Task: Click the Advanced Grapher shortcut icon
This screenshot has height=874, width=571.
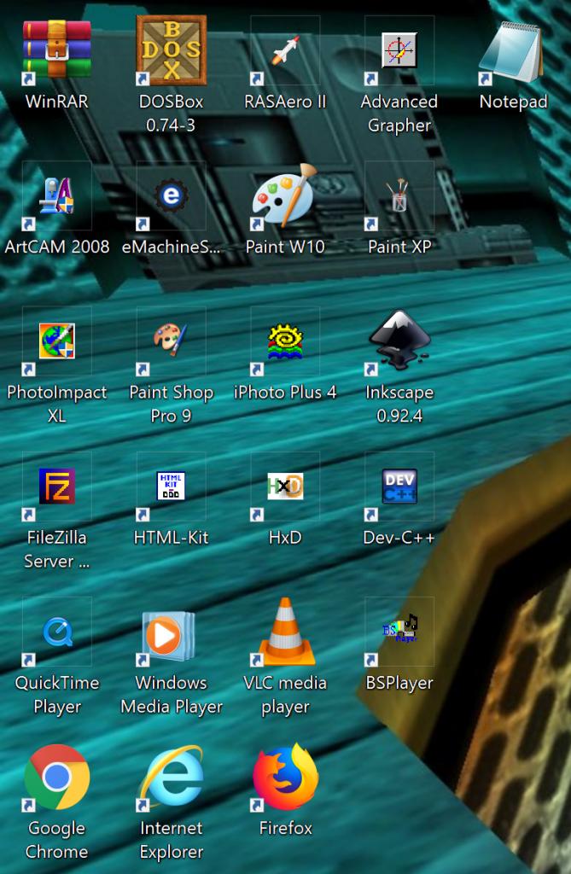Action: point(399,50)
